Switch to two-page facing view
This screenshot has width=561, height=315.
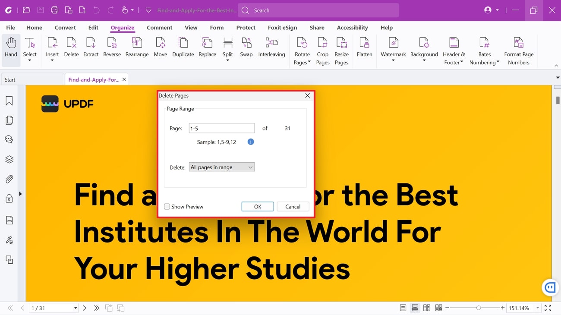(x=427, y=308)
